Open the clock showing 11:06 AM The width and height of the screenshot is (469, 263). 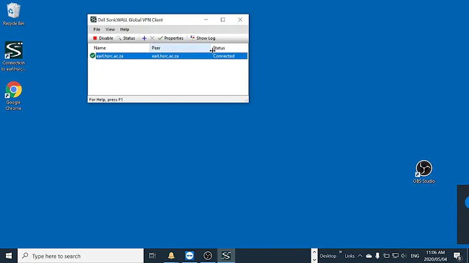coord(436,256)
